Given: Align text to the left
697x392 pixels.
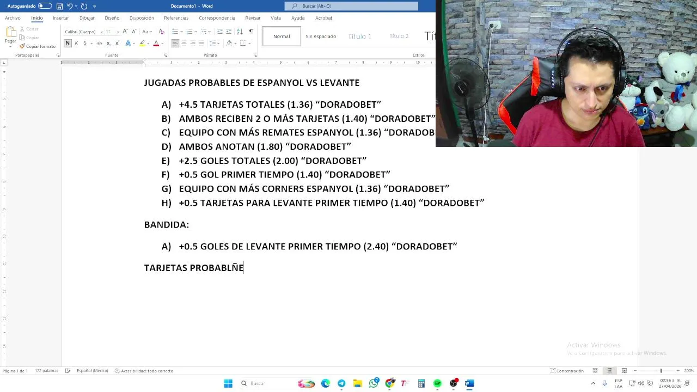Looking at the screenshot, I should [175, 43].
